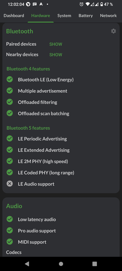Image resolution: width=122 pixels, height=271 pixels.
Task: Tap green check beside Bluetooth LE (Low Energy)
Action: point(10,80)
